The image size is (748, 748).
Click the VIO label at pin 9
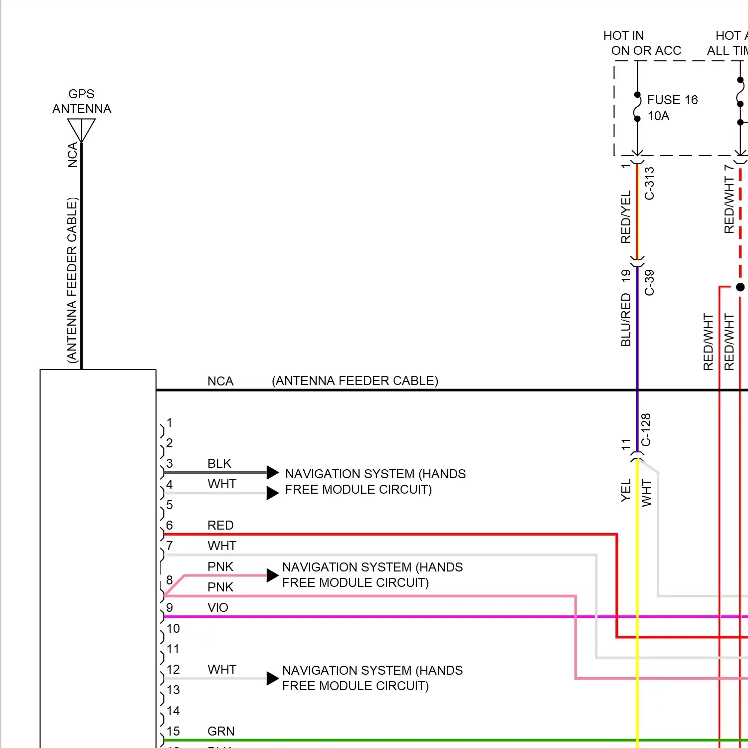pos(218,608)
